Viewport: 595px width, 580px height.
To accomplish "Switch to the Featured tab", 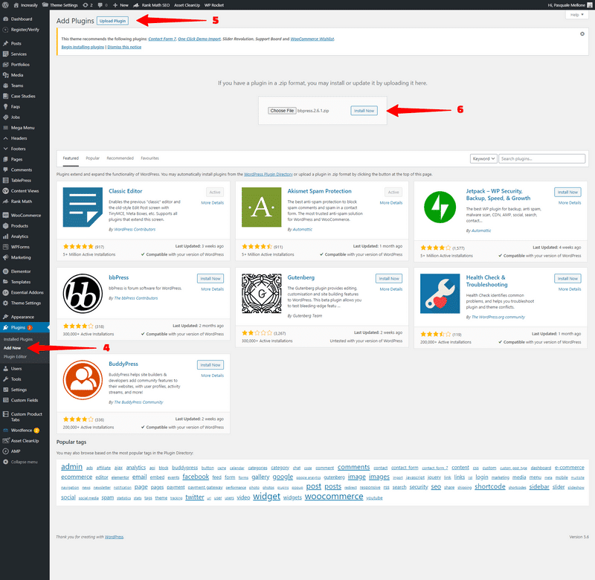I will [71, 158].
